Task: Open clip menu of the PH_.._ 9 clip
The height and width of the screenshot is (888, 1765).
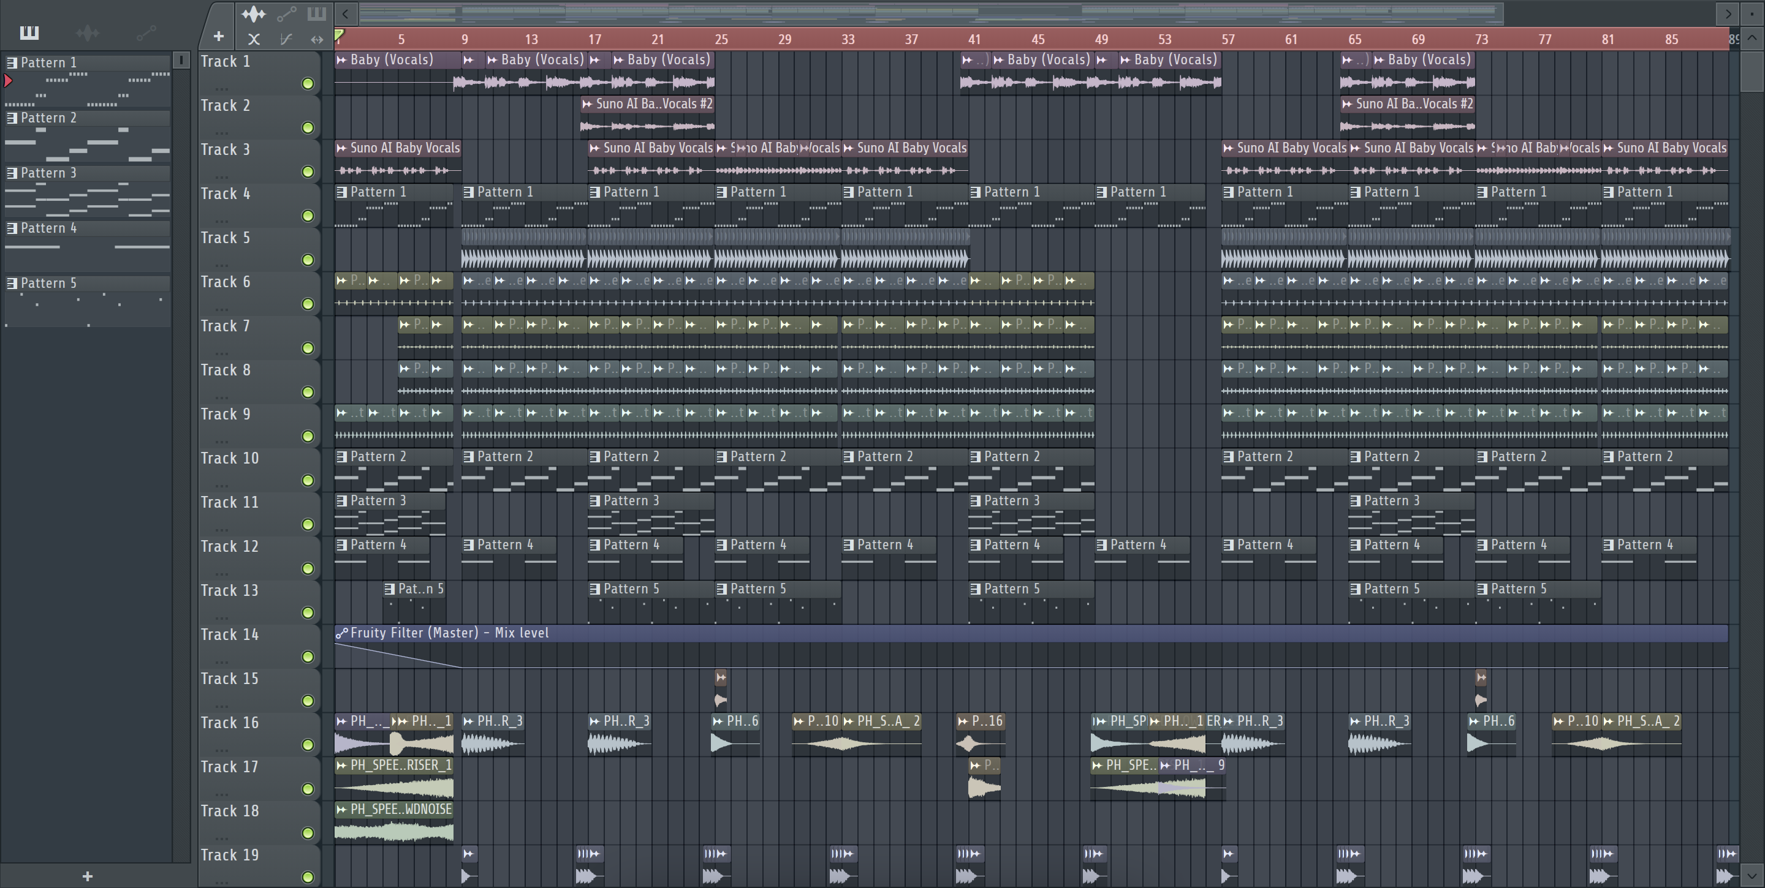Action: (1166, 765)
